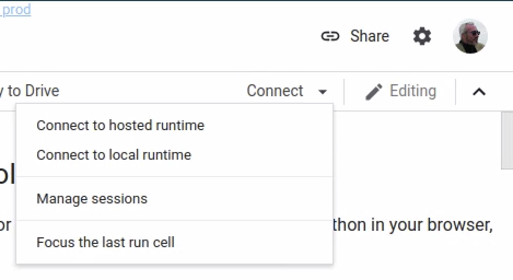Select Connect to hosted runtime
This screenshot has width=513, height=280.
point(120,125)
